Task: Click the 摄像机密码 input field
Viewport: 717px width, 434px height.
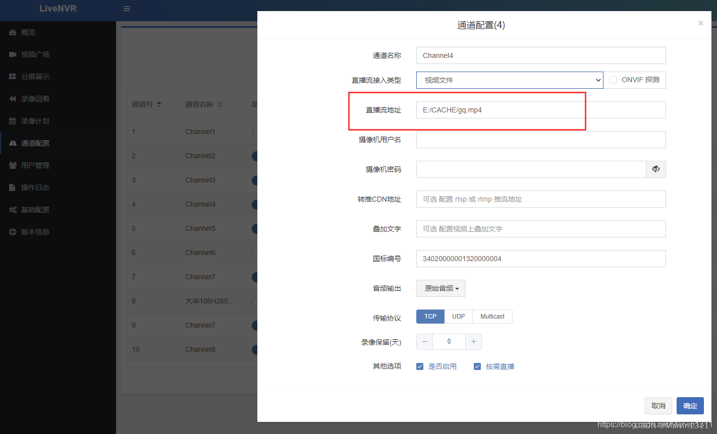Action: click(x=531, y=169)
